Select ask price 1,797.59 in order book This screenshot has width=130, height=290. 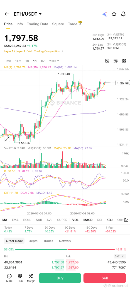pos(72,262)
